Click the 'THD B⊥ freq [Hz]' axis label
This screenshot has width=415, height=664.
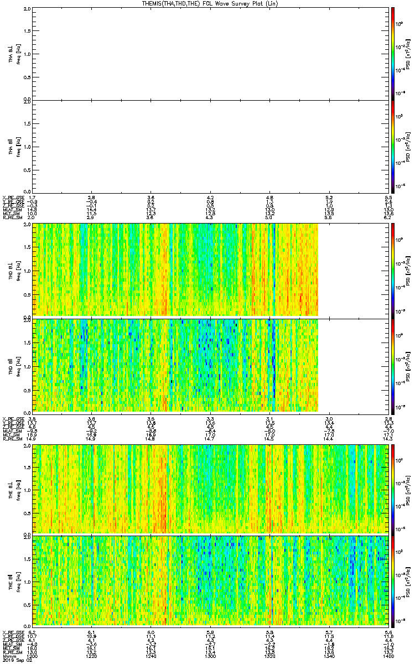click(14, 269)
